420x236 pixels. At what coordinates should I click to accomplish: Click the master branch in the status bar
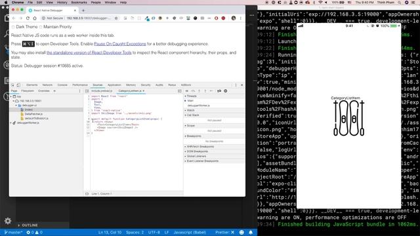pyautogui.click(x=13, y=232)
